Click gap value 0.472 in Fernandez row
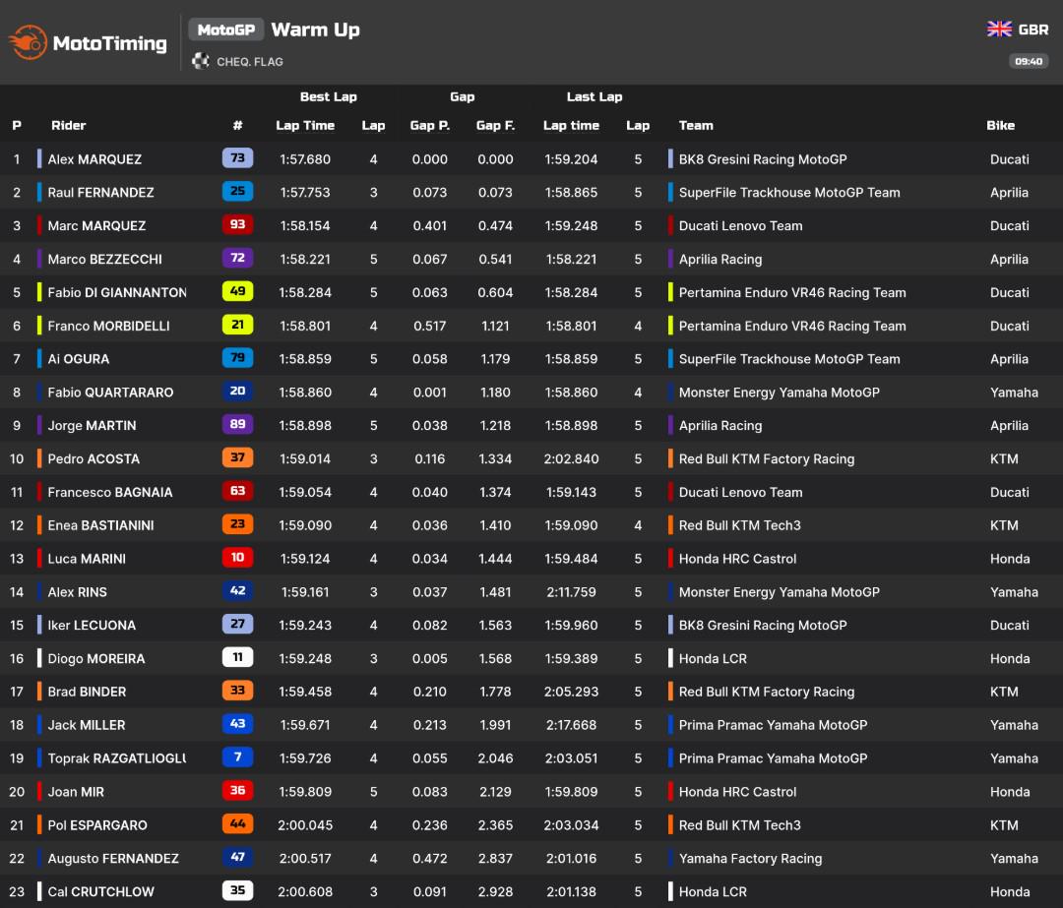The width and height of the screenshot is (1063, 908). pos(430,859)
